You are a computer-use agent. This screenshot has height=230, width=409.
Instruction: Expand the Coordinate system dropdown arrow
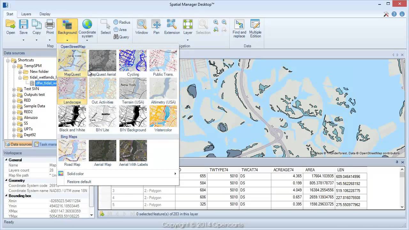tap(87, 41)
